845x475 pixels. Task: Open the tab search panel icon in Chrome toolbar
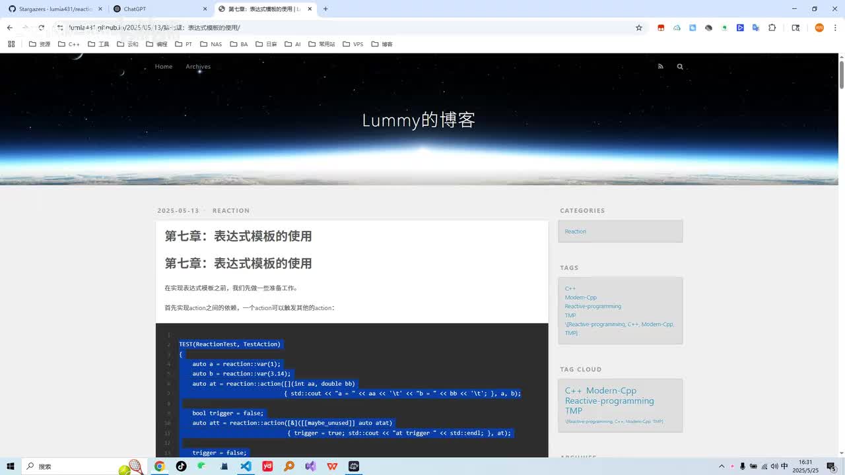[795, 28]
